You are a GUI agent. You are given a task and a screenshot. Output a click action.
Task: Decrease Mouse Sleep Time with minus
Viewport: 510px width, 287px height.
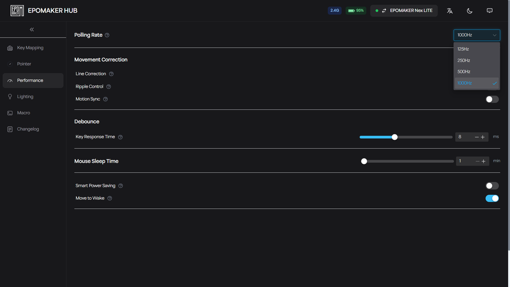pyautogui.click(x=478, y=161)
